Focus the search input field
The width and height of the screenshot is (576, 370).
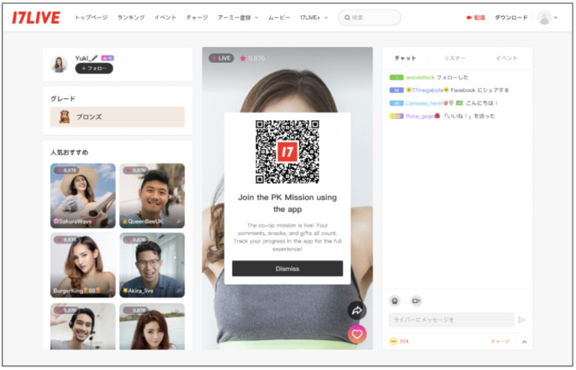[x=369, y=17]
